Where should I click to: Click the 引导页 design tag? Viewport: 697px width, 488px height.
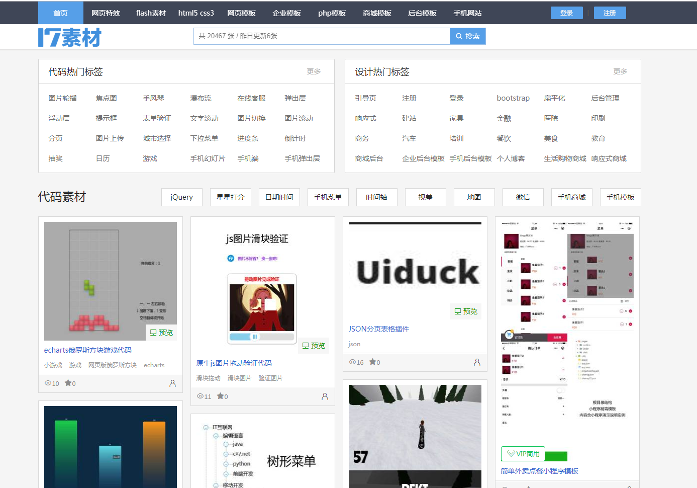(x=366, y=98)
